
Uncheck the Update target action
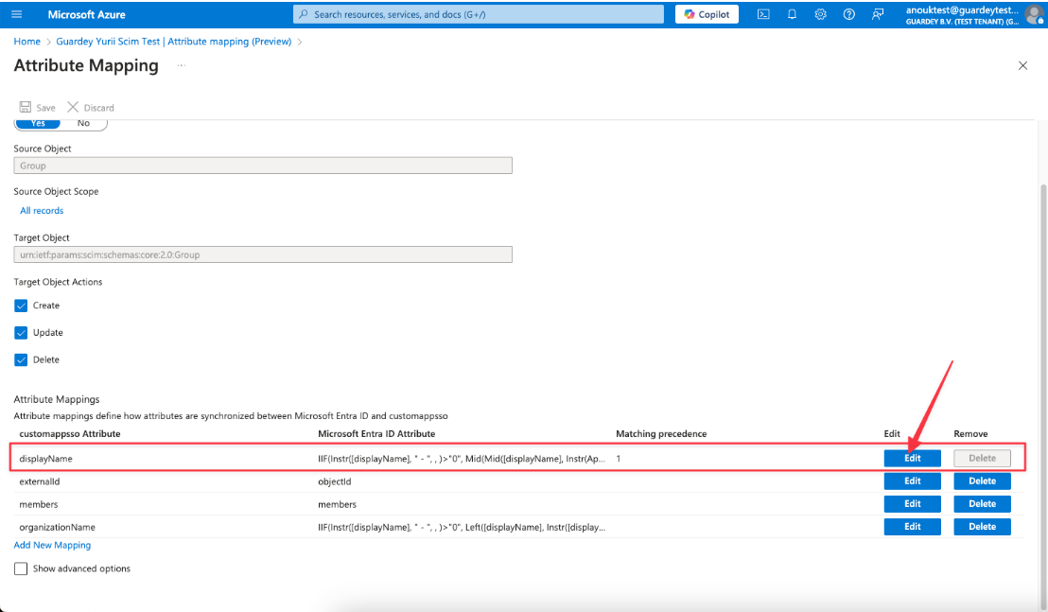pos(21,333)
